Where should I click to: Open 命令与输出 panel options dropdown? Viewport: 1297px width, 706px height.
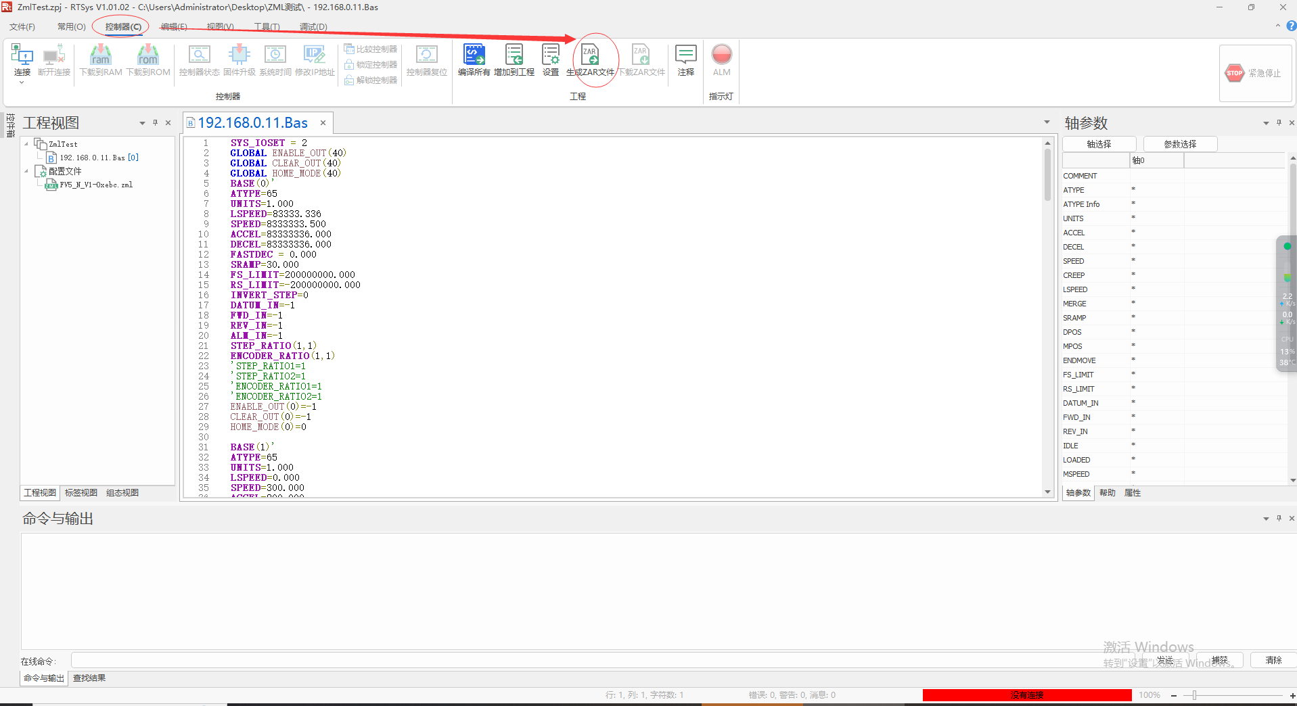point(1266,519)
